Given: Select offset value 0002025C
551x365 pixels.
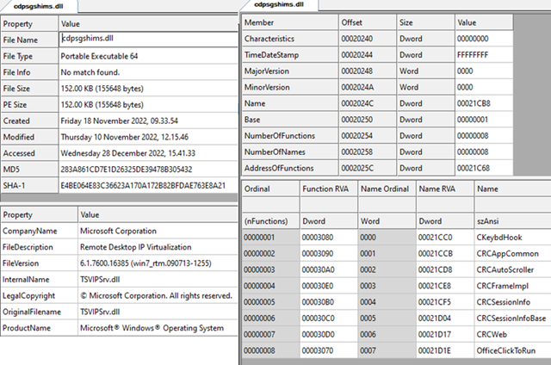Looking at the screenshot, I should (357, 168).
